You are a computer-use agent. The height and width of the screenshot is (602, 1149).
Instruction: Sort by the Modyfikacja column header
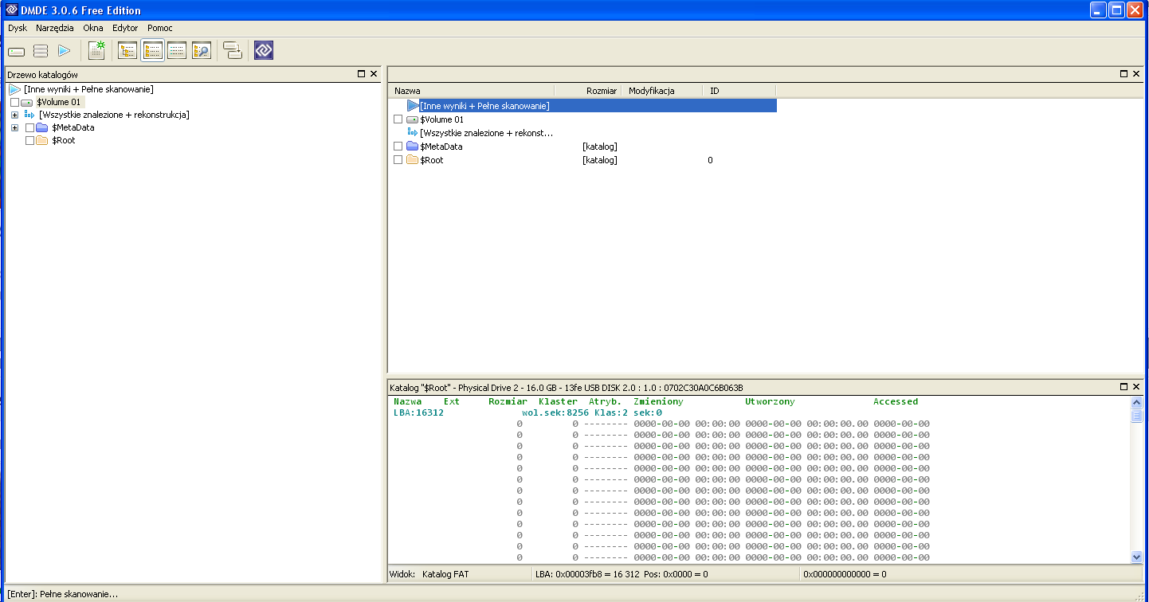661,91
